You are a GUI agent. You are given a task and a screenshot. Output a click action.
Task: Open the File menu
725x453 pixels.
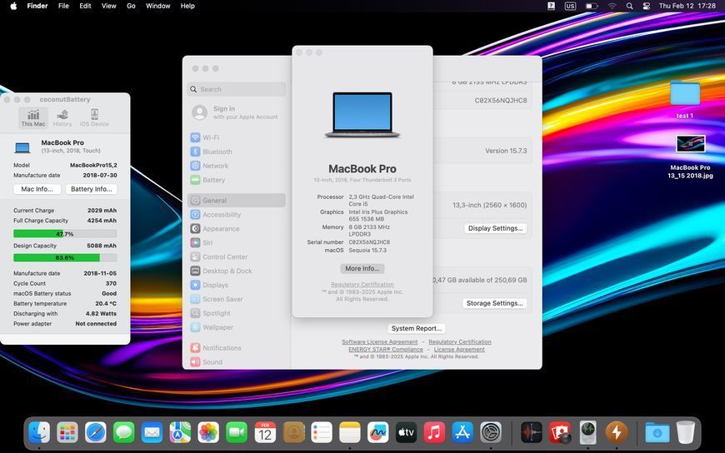point(63,6)
